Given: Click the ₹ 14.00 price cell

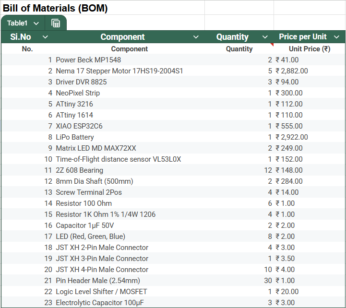Looking at the screenshot, I should (310, 192).
